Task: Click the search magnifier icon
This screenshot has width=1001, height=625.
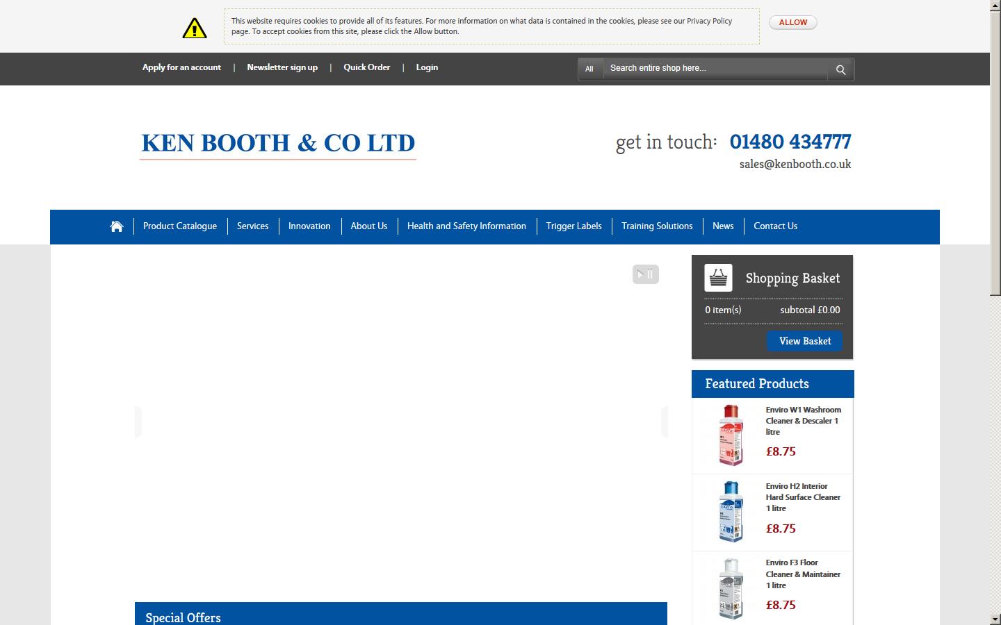Action: [840, 69]
